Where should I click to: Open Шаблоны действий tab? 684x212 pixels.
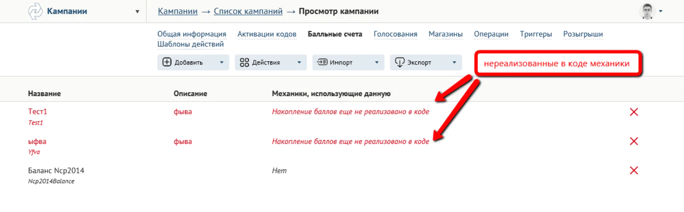[x=190, y=44]
